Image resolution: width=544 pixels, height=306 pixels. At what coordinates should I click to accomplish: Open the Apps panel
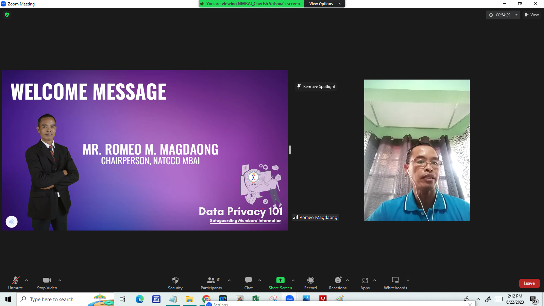(x=365, y=283)
